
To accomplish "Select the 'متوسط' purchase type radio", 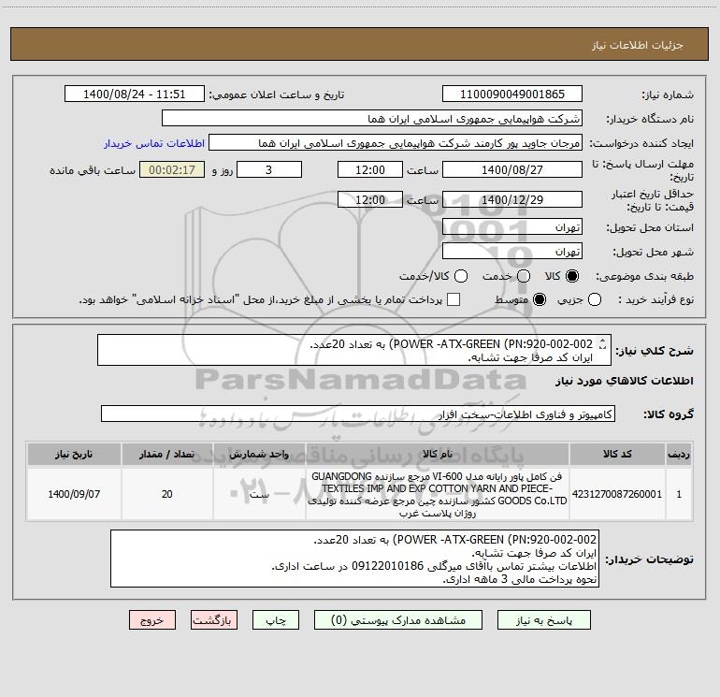I will pos(540,299).
